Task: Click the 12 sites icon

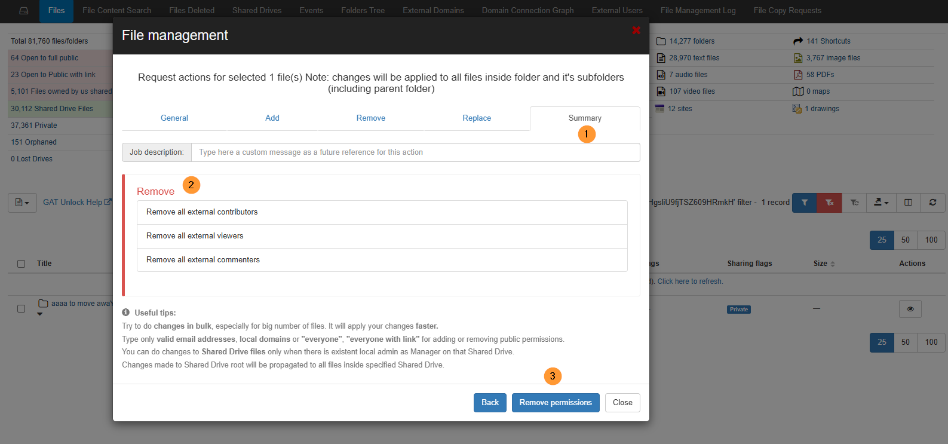Action: pyautogui.click(x=659, y=109)
